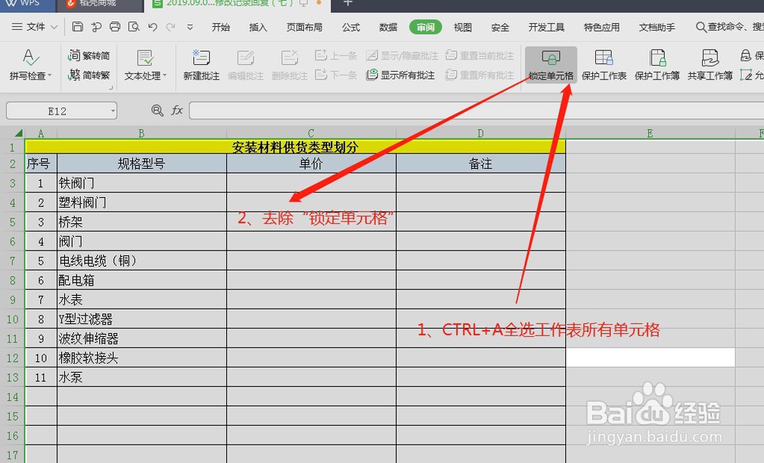764x463 pixels.
Task: Expand quick access toolbar customize arrow
Action: (x=190, y=28)
